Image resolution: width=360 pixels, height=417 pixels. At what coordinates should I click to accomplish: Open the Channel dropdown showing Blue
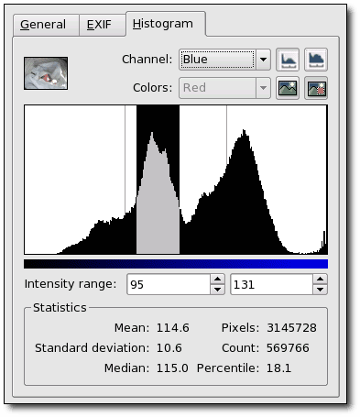pyautogui.click(x=224, y=60)
